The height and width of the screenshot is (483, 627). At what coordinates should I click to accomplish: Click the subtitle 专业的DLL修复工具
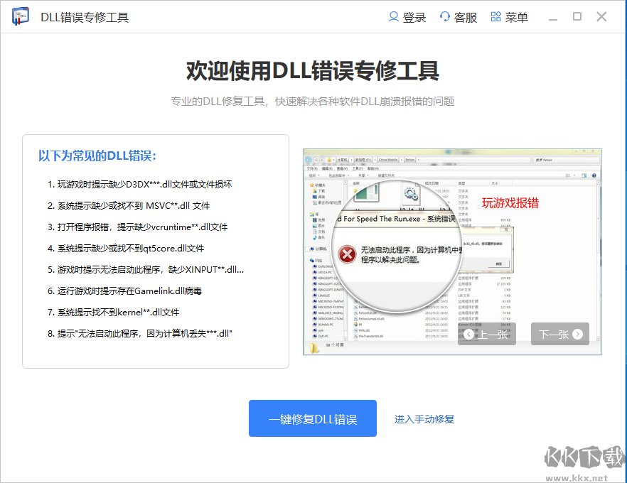pyautogui.click(x=312, y=102)
